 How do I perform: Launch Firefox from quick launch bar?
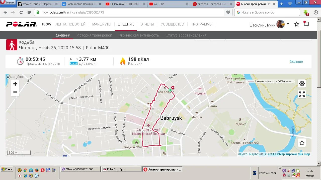[x=37, y=170]
